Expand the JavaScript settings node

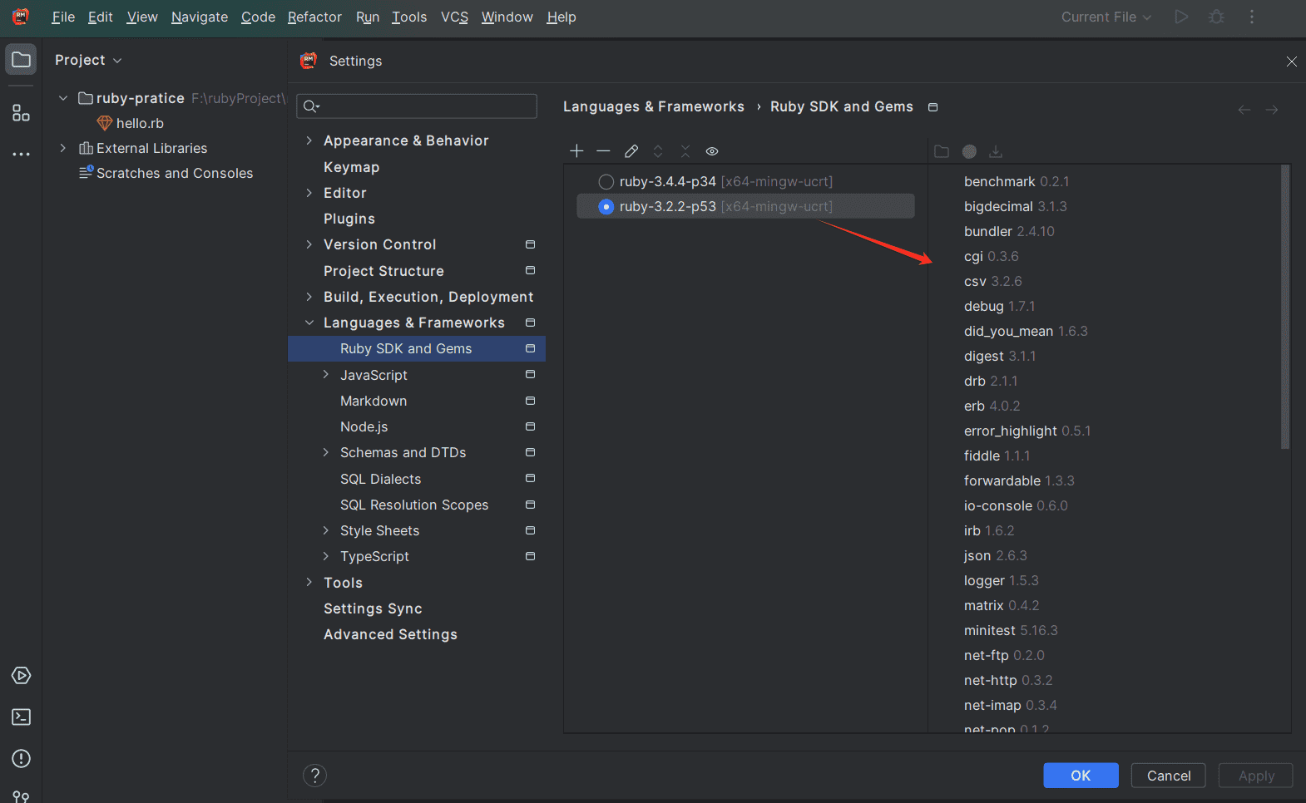(x=325, y=375)
